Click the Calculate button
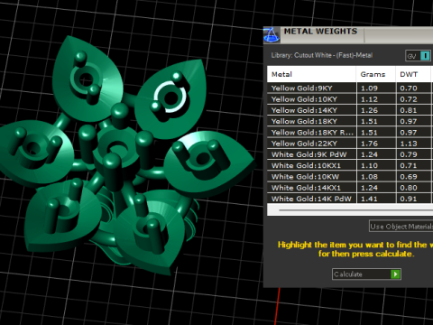Image resolution: width=433 pixels, height=325 pixels. click(x=366, y=274)
